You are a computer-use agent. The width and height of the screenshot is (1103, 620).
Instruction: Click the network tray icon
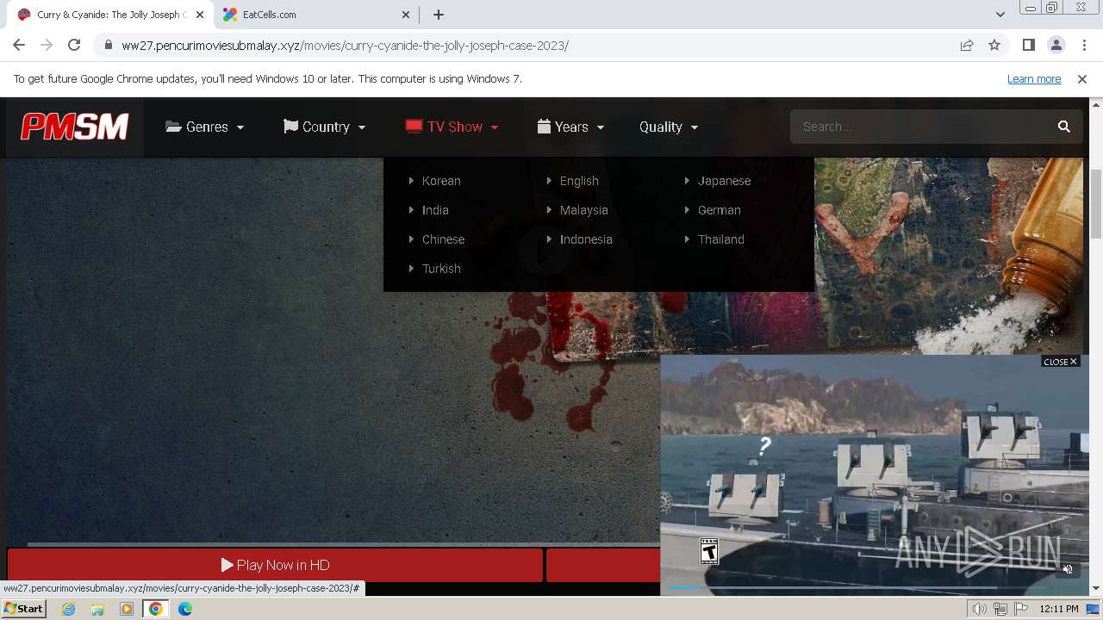[1000, 609]
